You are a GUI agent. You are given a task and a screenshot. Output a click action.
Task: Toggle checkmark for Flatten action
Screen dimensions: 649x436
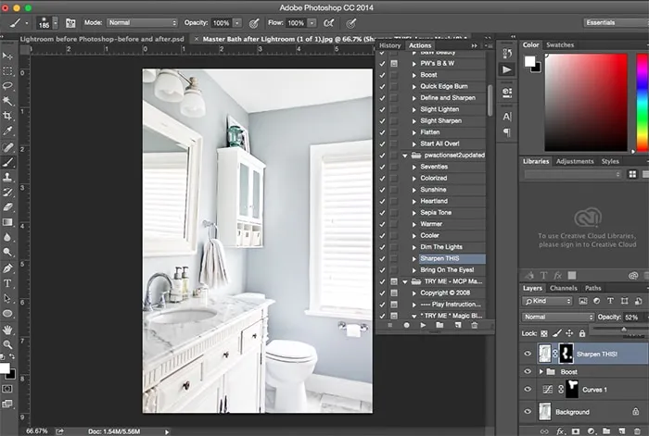click(x=382, y=132)
